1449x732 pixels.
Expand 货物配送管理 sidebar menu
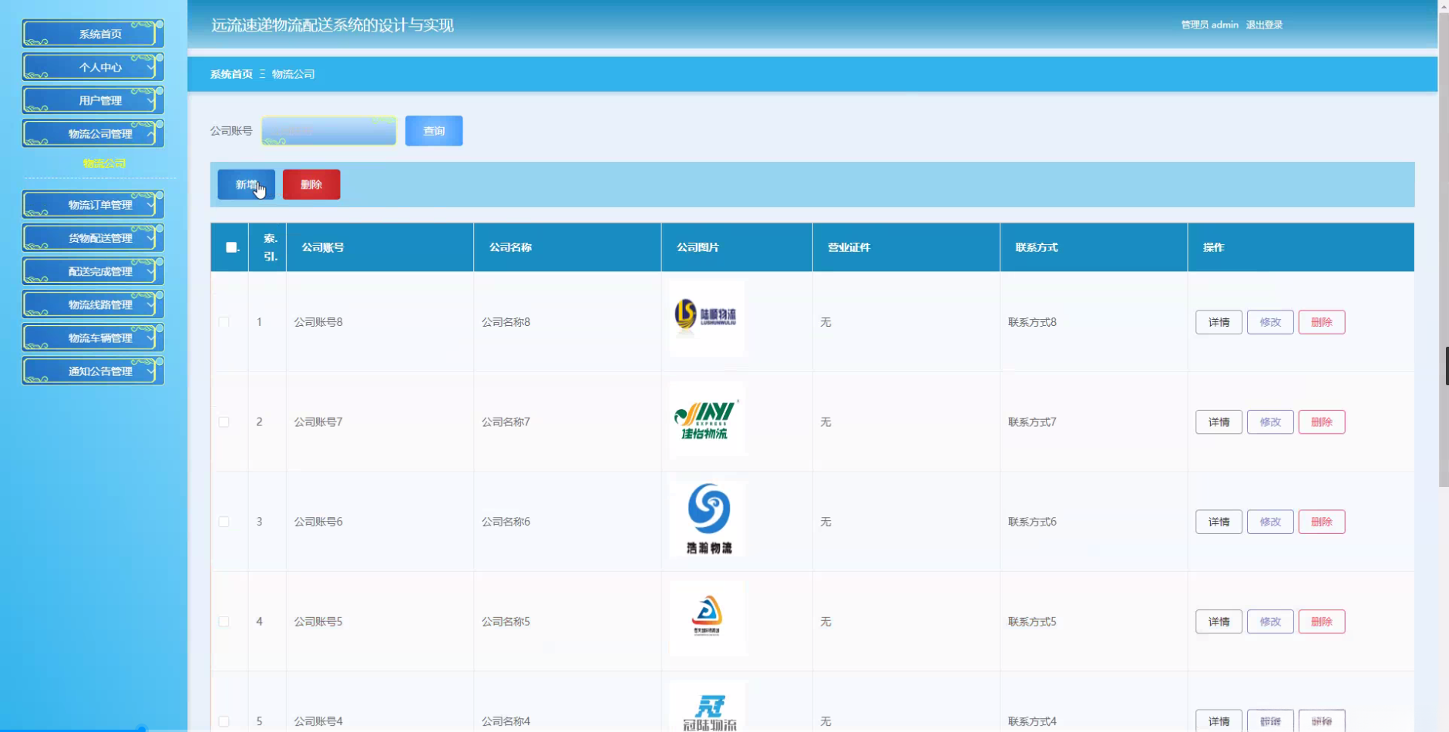[x=93, y=238]
